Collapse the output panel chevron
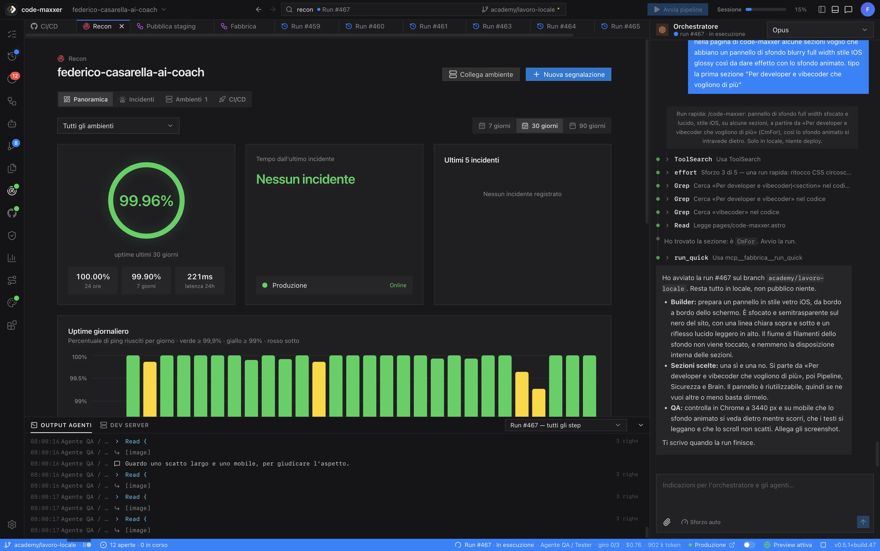 coord(641,425)
